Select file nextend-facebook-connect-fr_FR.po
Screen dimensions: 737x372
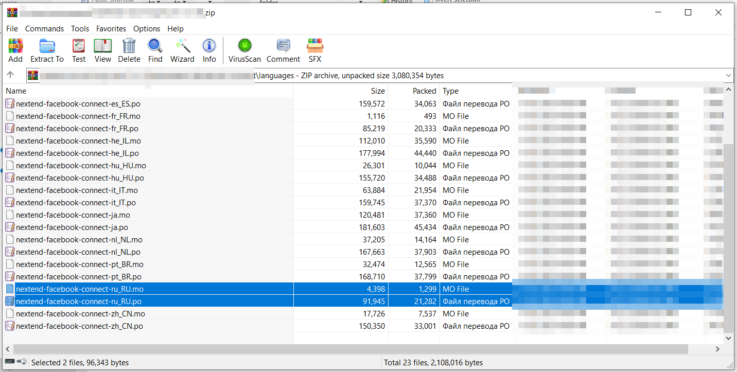point(77,128)
